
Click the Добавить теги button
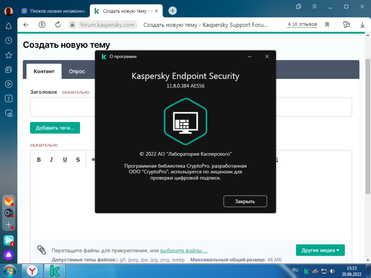55,128
